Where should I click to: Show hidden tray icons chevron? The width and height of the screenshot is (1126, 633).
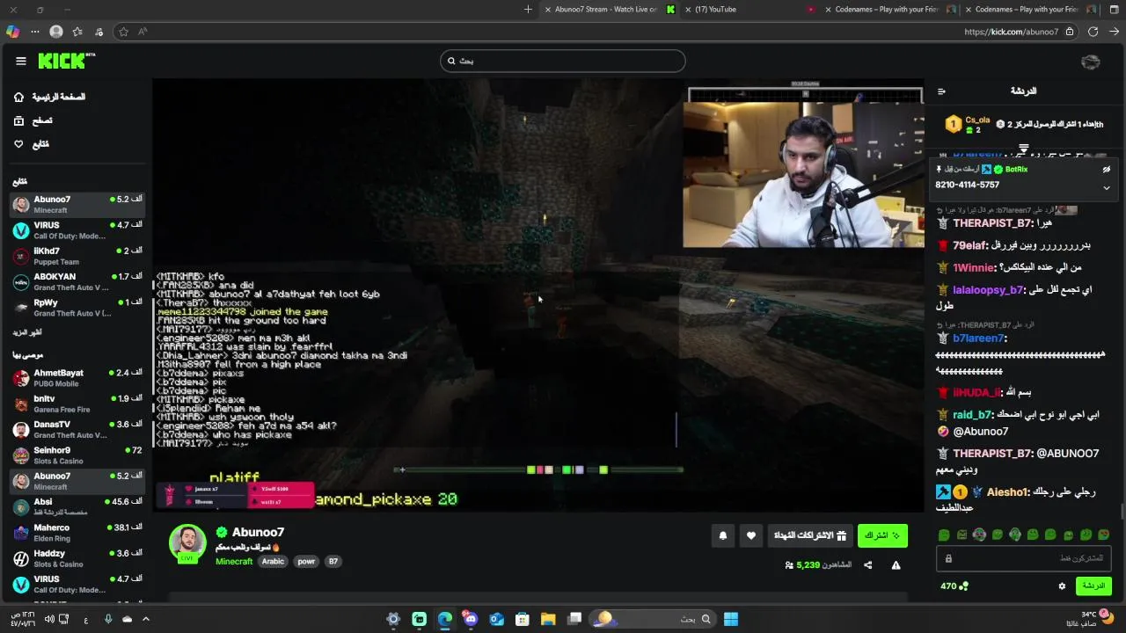(146, 619)
